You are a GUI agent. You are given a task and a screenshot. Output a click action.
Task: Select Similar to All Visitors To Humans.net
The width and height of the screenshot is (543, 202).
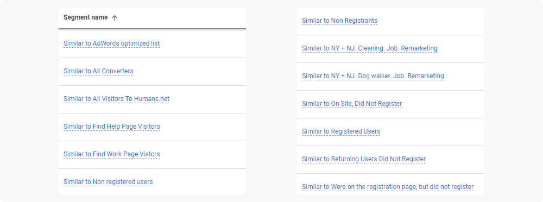pyautogui.click(x=116, y=99)
